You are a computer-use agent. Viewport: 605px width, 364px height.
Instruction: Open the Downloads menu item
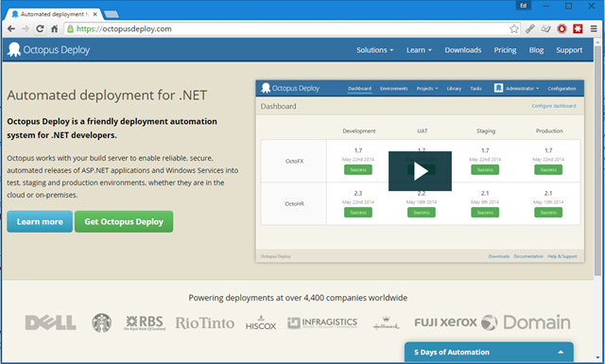click(x=462, y=50)
